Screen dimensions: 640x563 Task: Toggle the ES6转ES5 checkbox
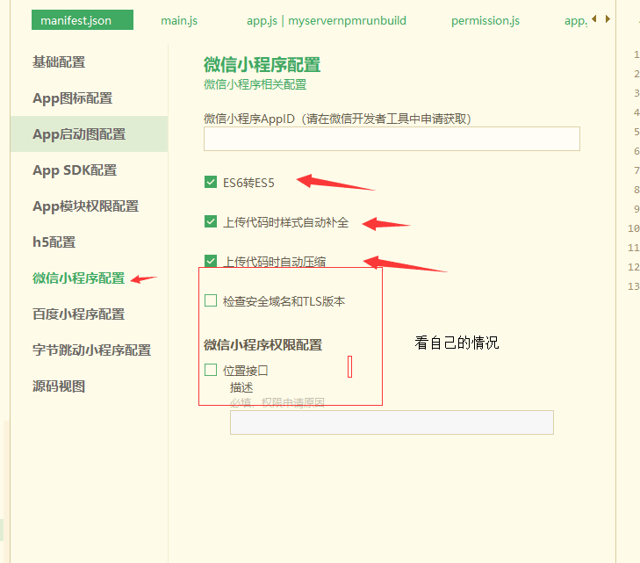click(x=211, y=182)
